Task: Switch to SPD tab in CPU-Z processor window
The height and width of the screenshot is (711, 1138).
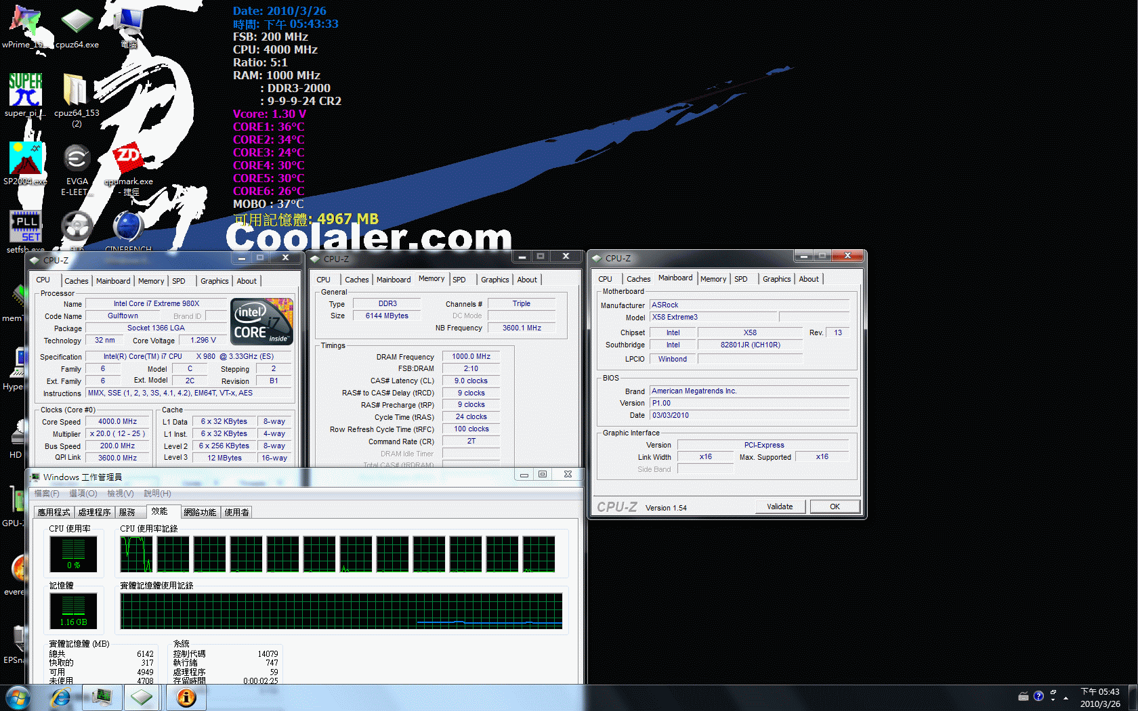Action: pyautogui.click(x=179, y=281)
